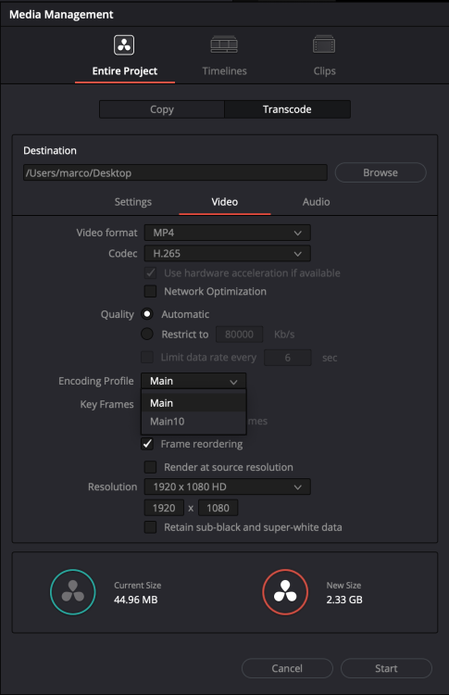Switch to the Audio tab

click(x=317, y=202)
